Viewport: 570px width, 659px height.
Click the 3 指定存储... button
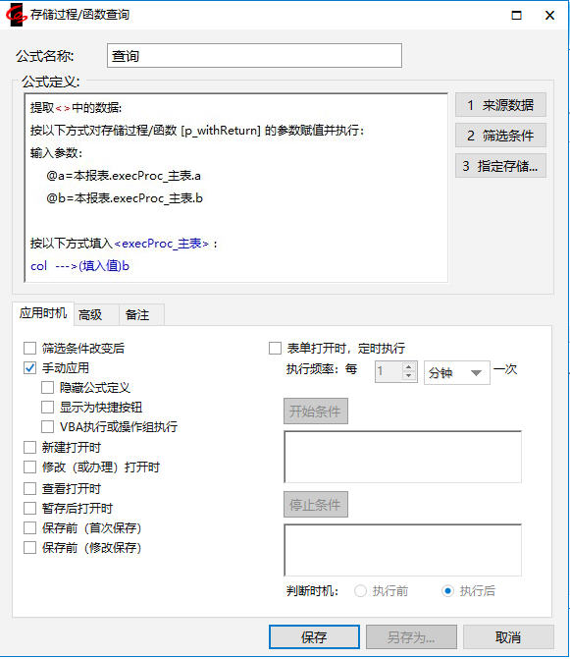pyautogui.click(x=500, y=166)
